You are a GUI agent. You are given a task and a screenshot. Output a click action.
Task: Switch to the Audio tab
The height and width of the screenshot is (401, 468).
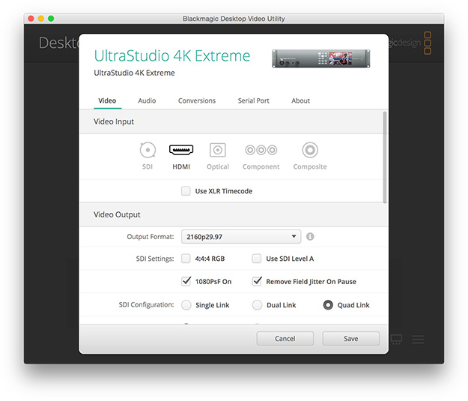click(x=147, y=100)
